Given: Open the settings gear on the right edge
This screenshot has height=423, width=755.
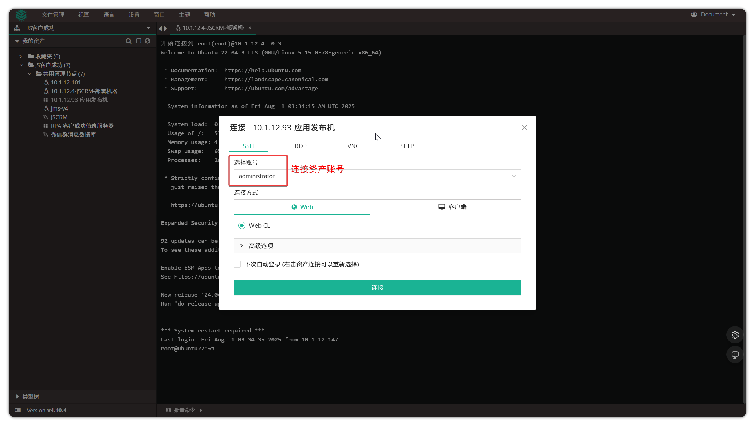Looking at the screenshot, I should pyautogui.click(x=734, y=334).
